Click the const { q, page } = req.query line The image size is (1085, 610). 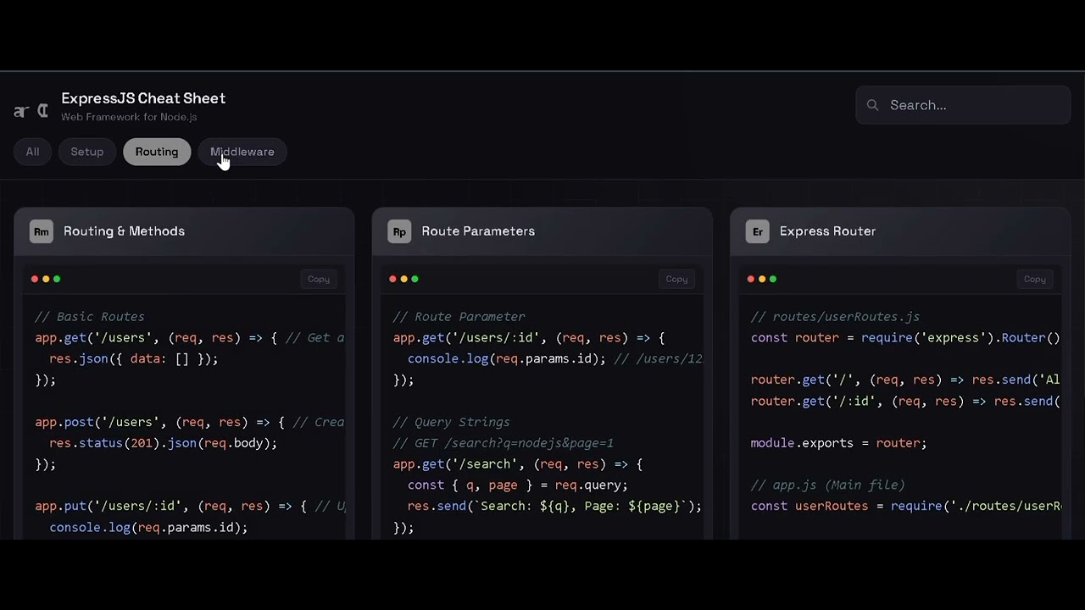pos(518,485)
